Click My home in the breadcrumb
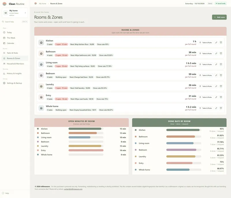Viewport: 231px width, 198px height. coord(42,3)
